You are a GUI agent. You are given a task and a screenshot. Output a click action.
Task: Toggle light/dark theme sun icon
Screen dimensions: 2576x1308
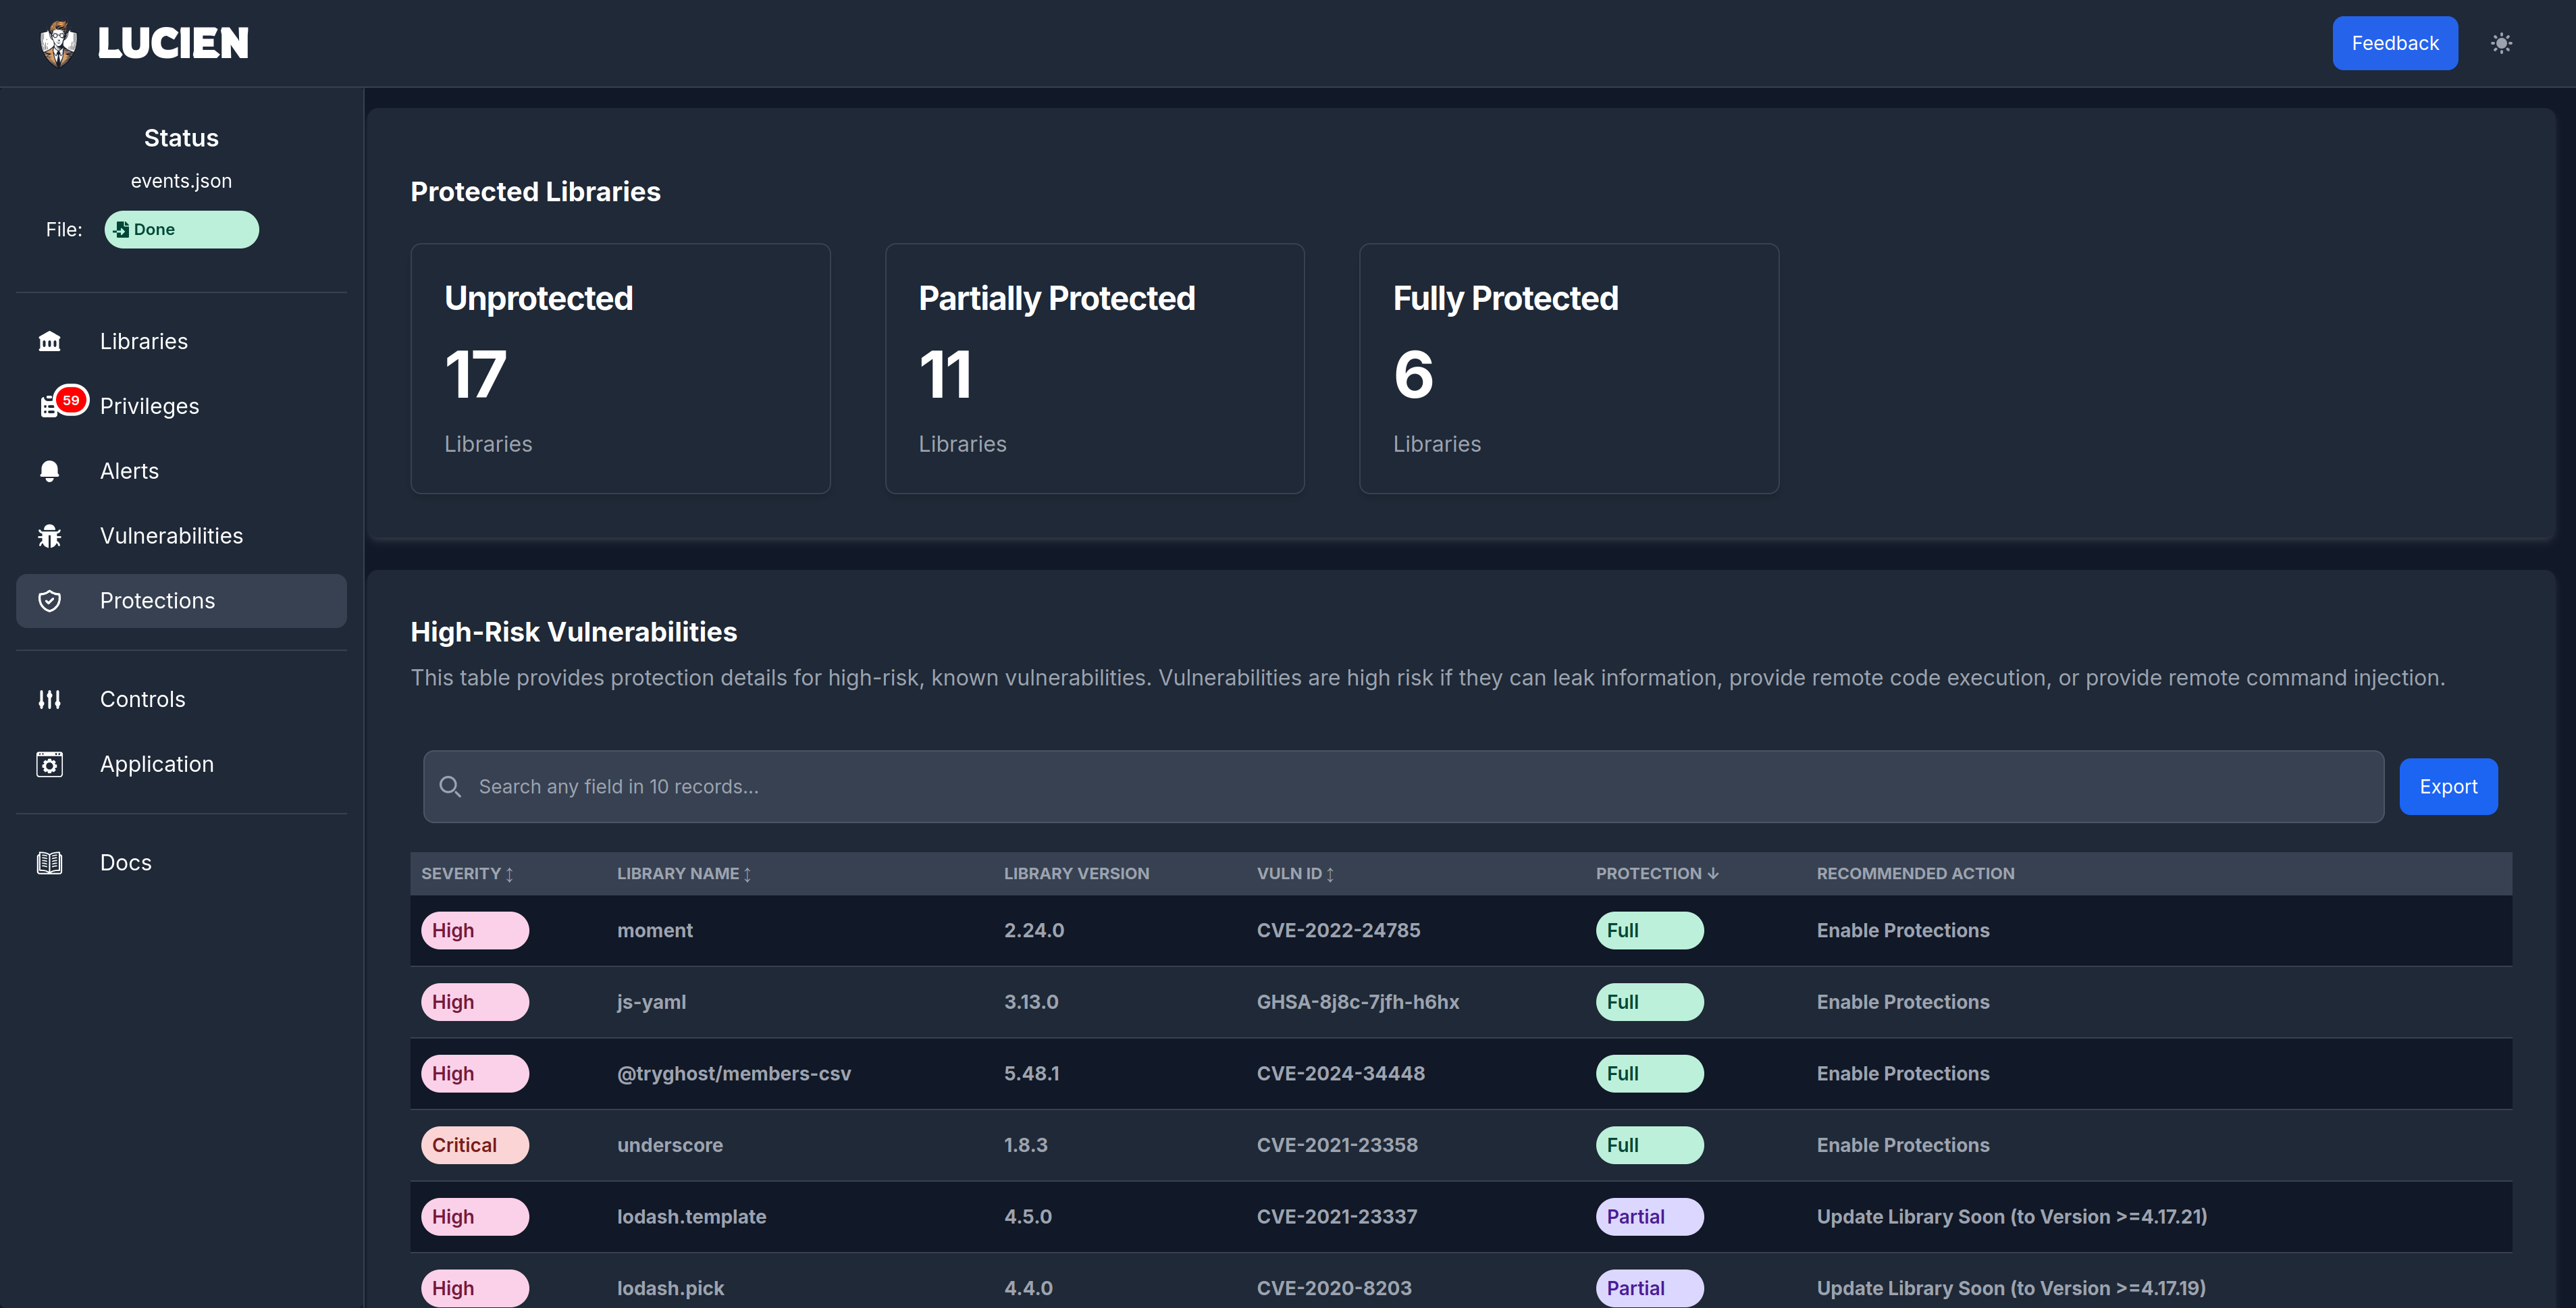pyautogui.click(x=2501, y=43)
